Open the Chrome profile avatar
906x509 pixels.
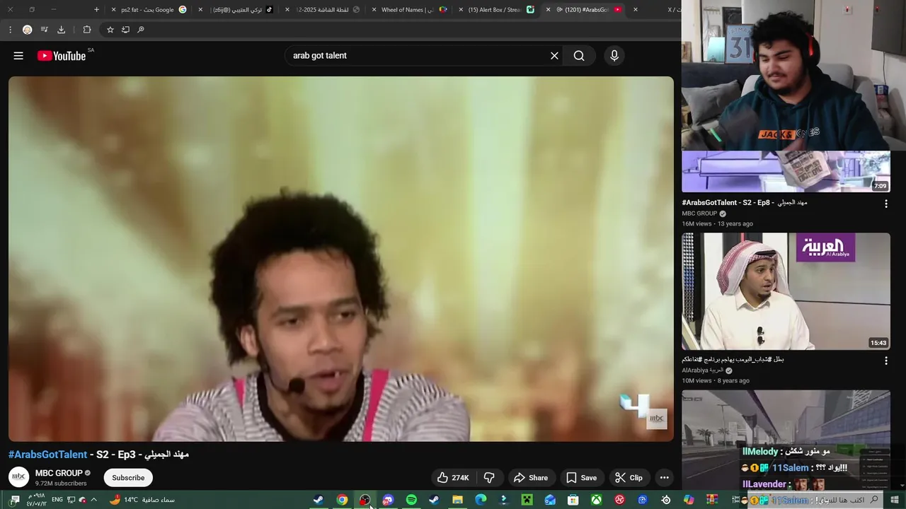(x=27, y=30)
